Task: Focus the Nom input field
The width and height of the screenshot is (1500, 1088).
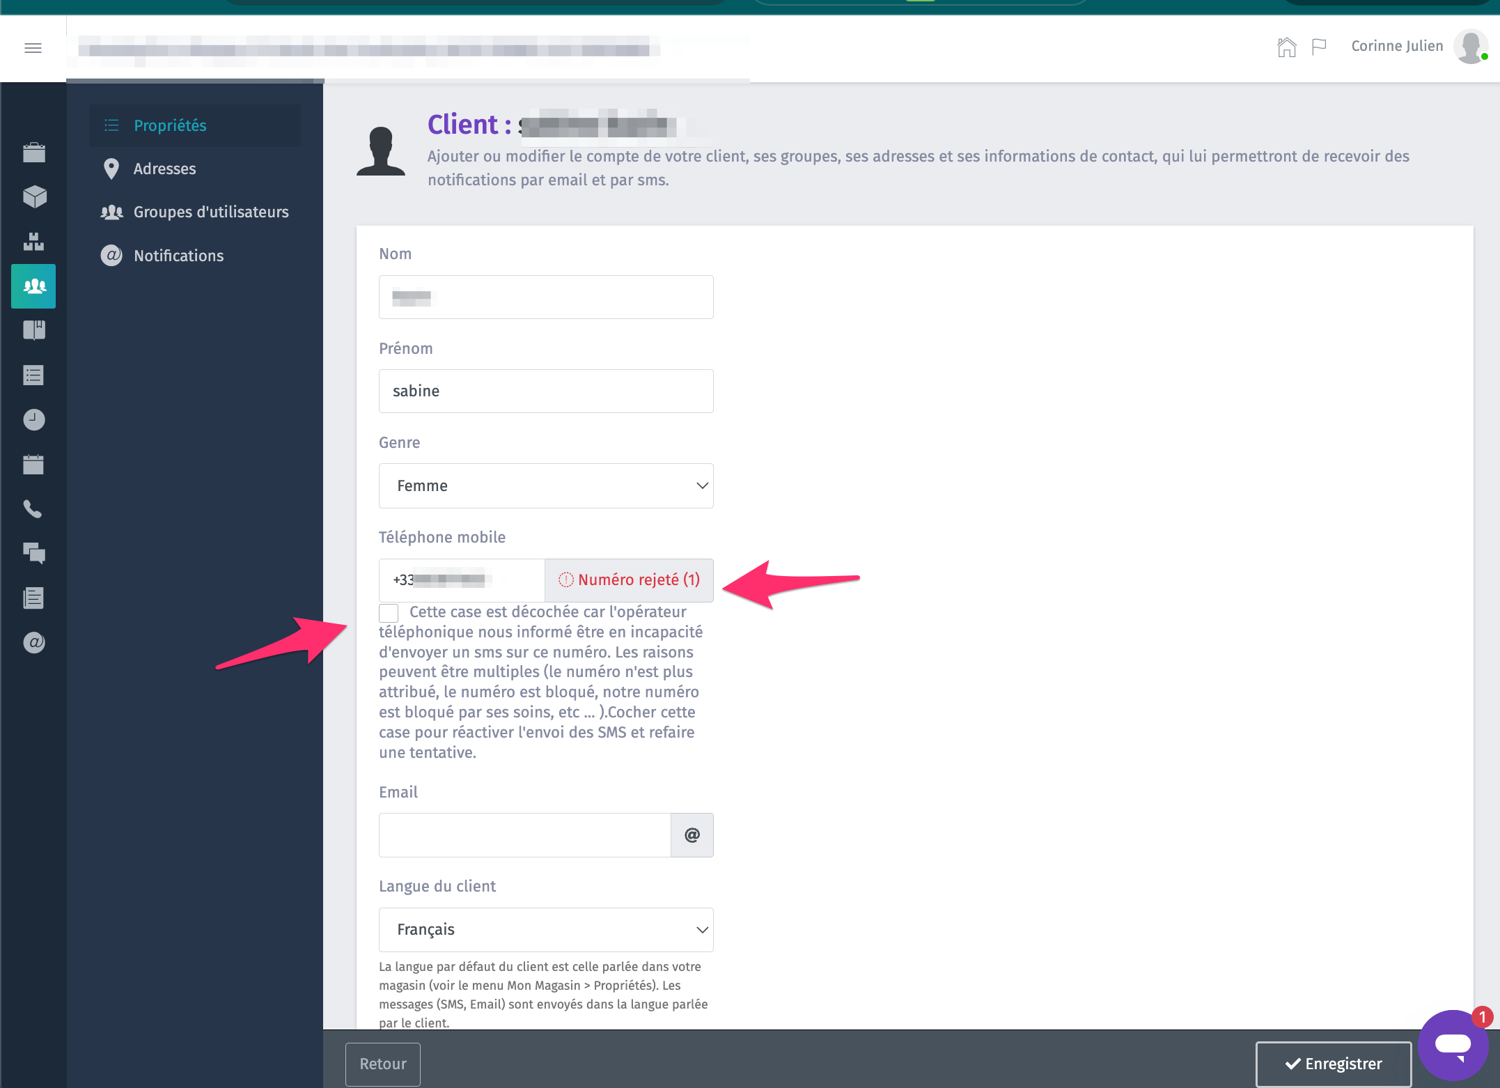Action: (x=546, y=297)
